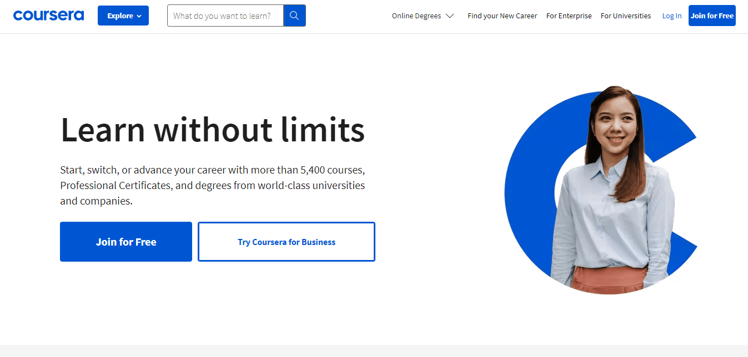
Task: Click the Log In link
Action: pos(671,16)
